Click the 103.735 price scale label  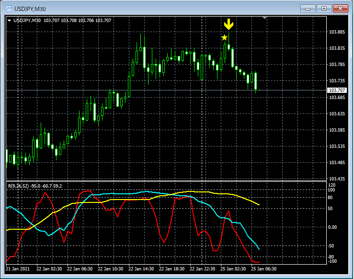click(x=337, y=81)
